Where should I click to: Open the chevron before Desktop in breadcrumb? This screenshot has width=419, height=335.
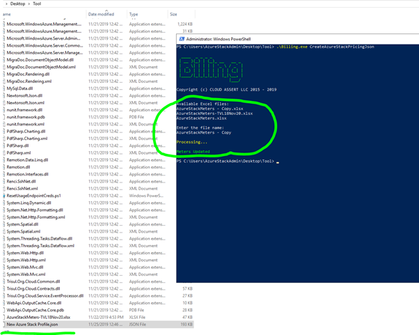click(x=6, y=3)
